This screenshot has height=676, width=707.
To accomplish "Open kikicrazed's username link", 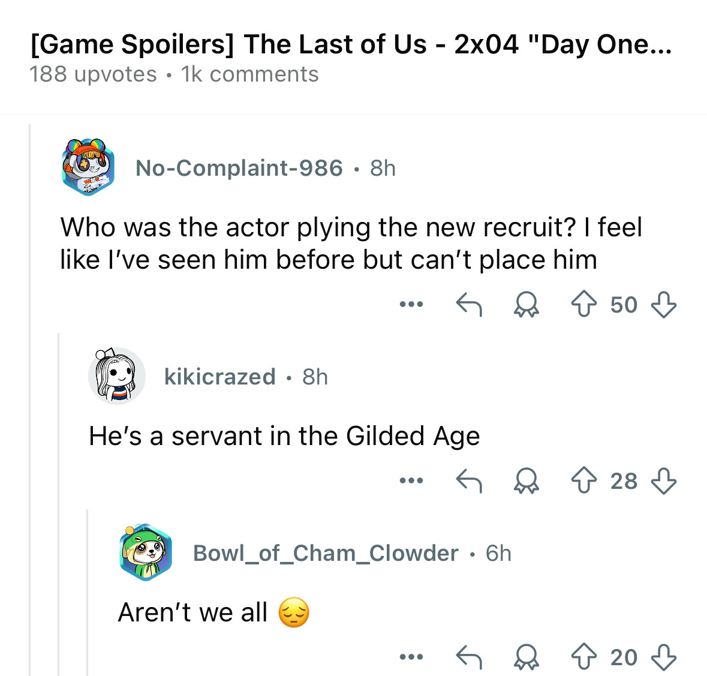I will pyautogui.click(x=219, y=377).
